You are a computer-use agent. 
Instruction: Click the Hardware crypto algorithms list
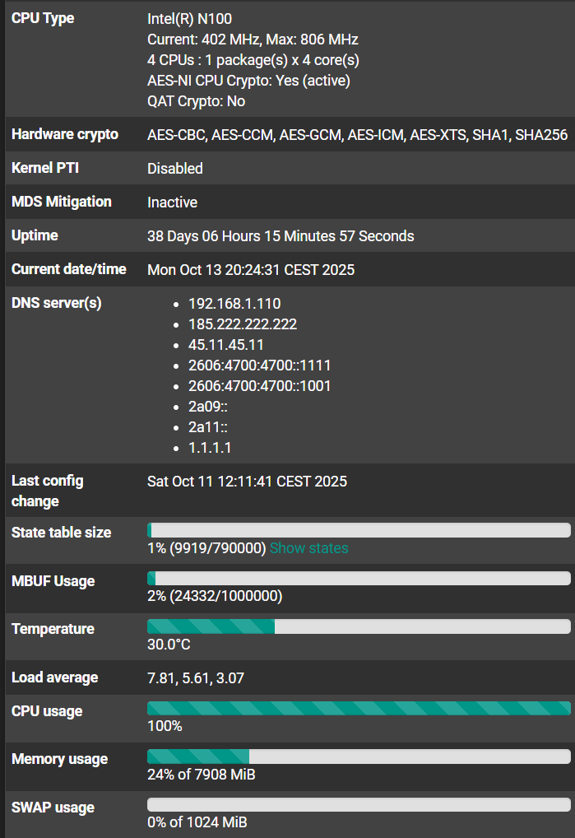click(x=357, y=135)
